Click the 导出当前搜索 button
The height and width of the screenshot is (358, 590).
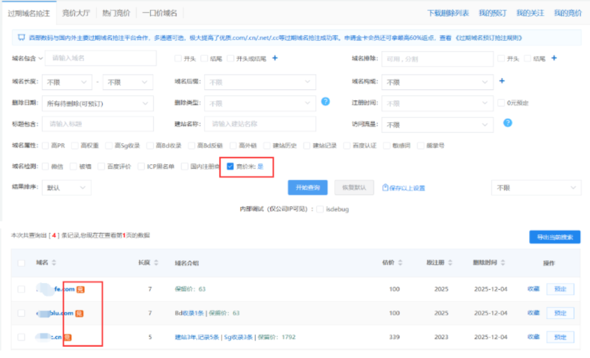(x=555, y=237)
